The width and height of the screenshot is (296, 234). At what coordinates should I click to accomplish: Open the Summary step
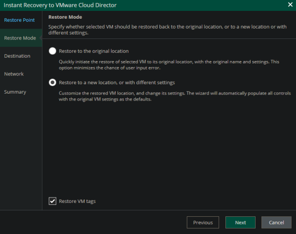15,92
